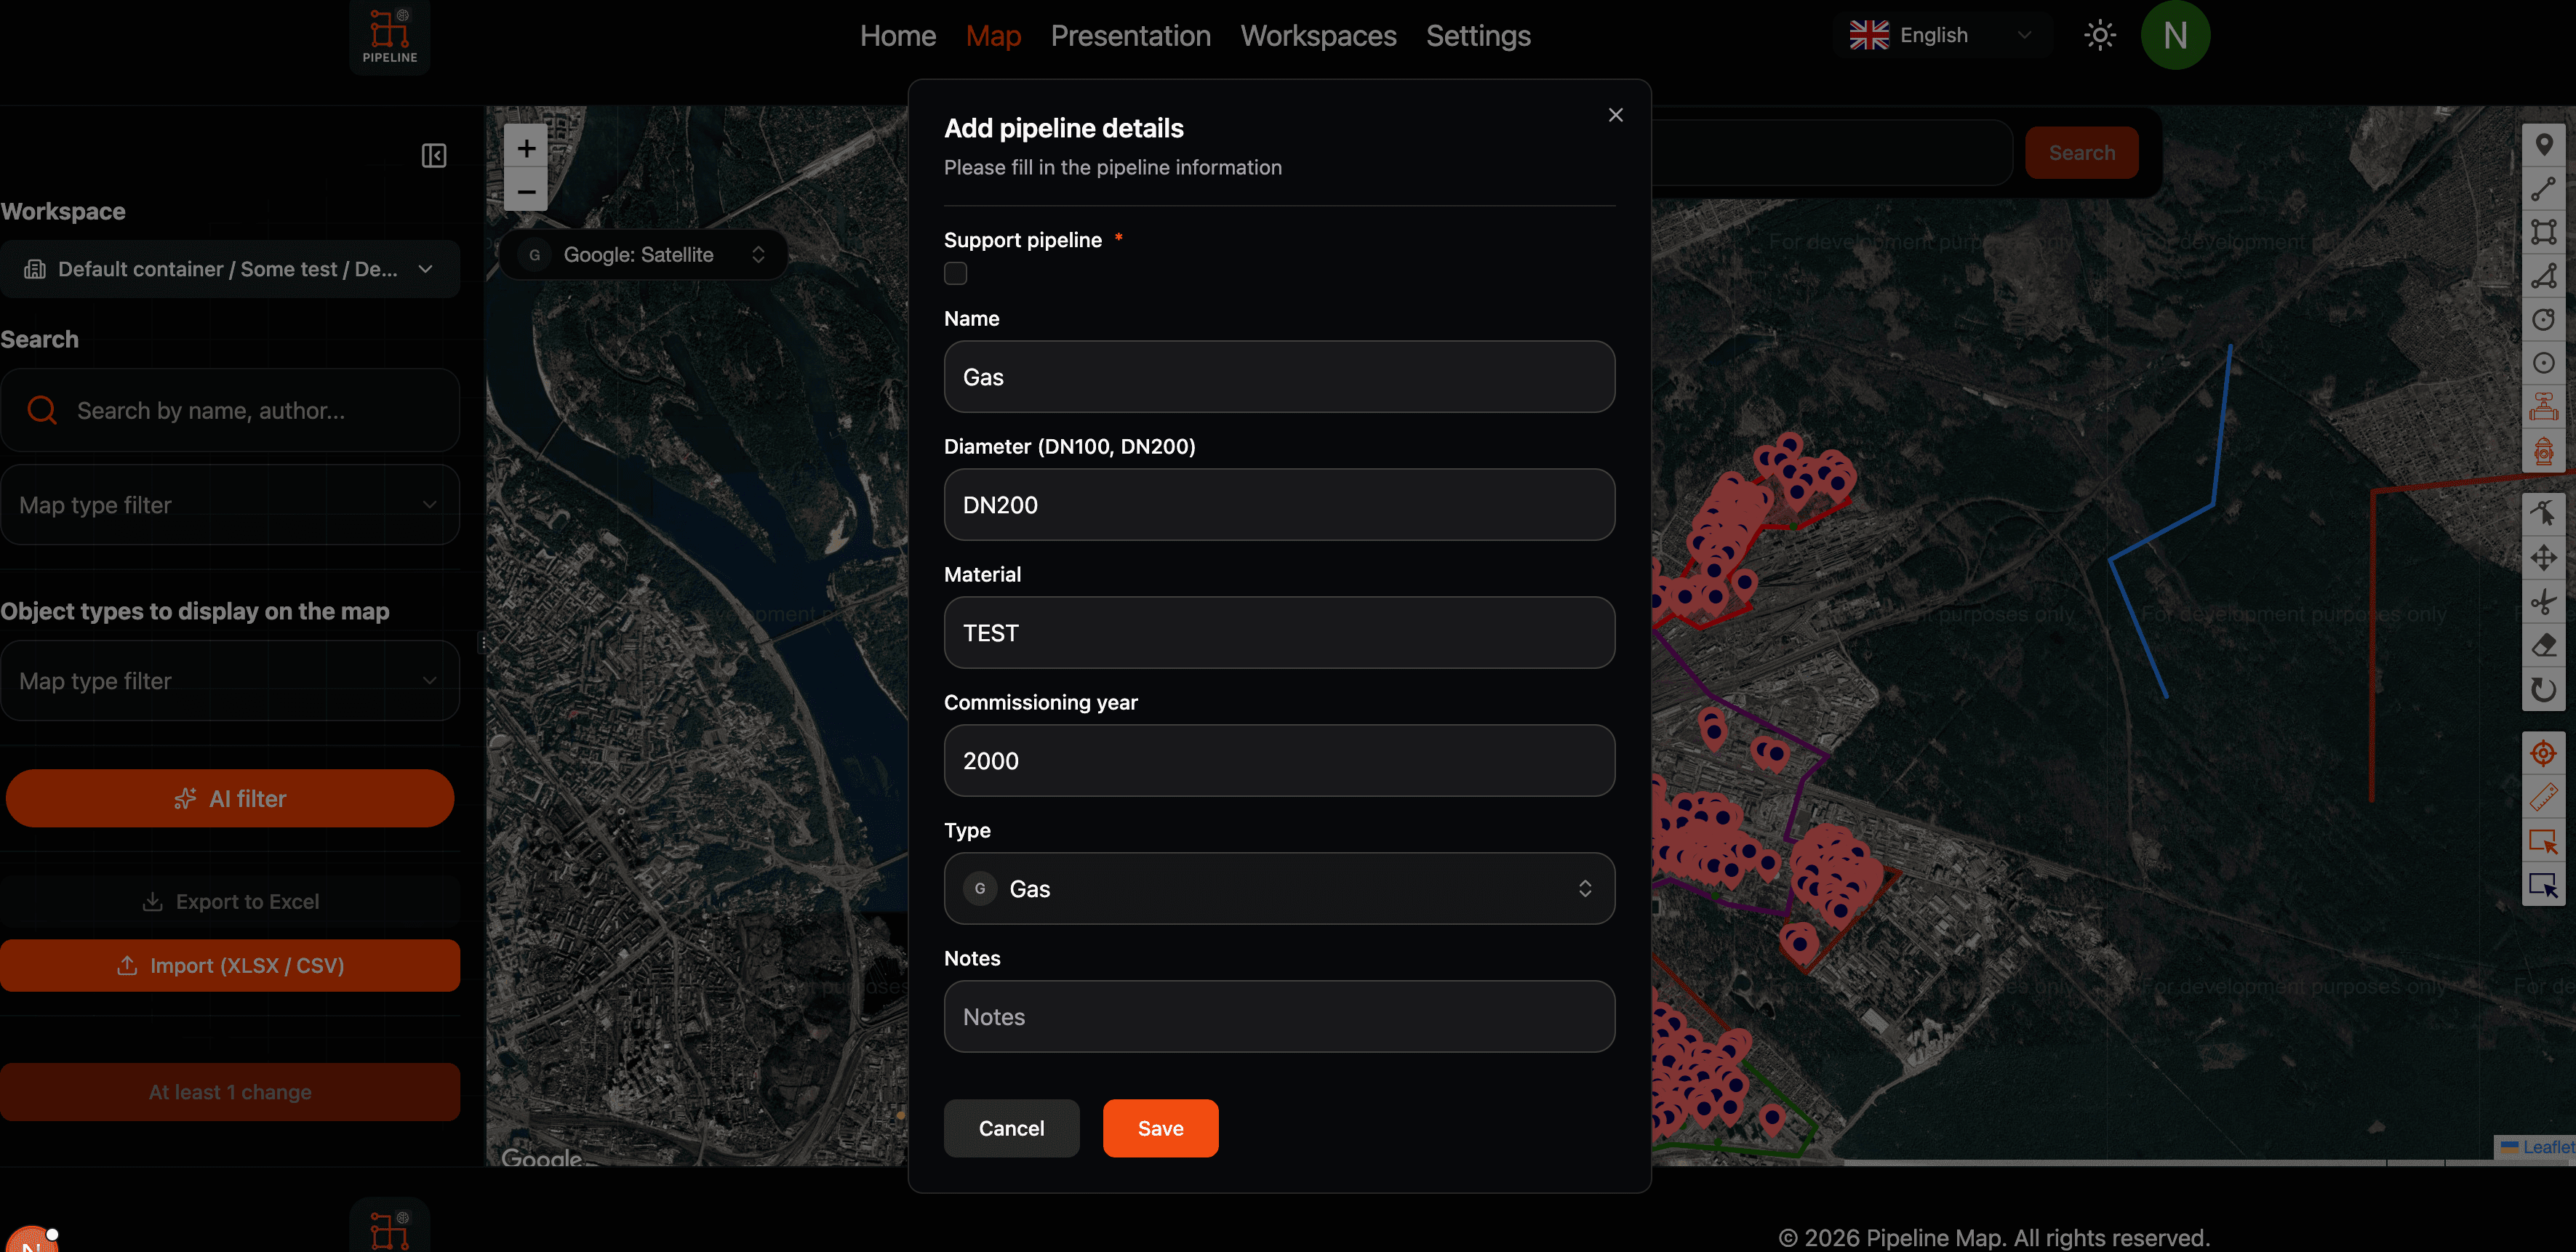Open the English language selector

(1942, 35)
